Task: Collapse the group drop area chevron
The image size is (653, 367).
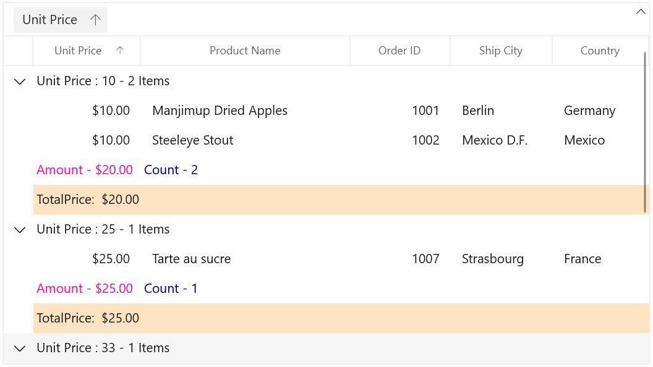Action: 641,12
